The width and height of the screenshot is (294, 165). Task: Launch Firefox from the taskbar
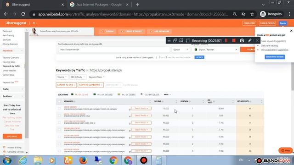click(x=83, y=160)
